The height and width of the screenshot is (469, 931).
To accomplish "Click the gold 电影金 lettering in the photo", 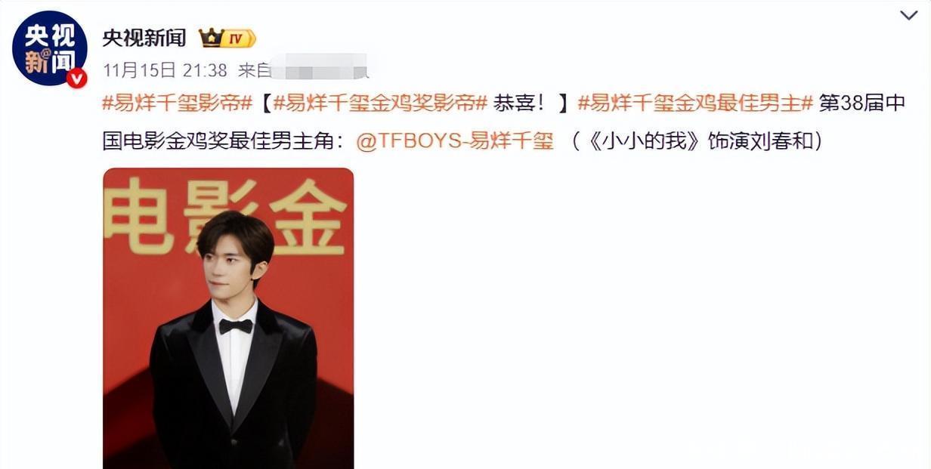I will point(225,216).
